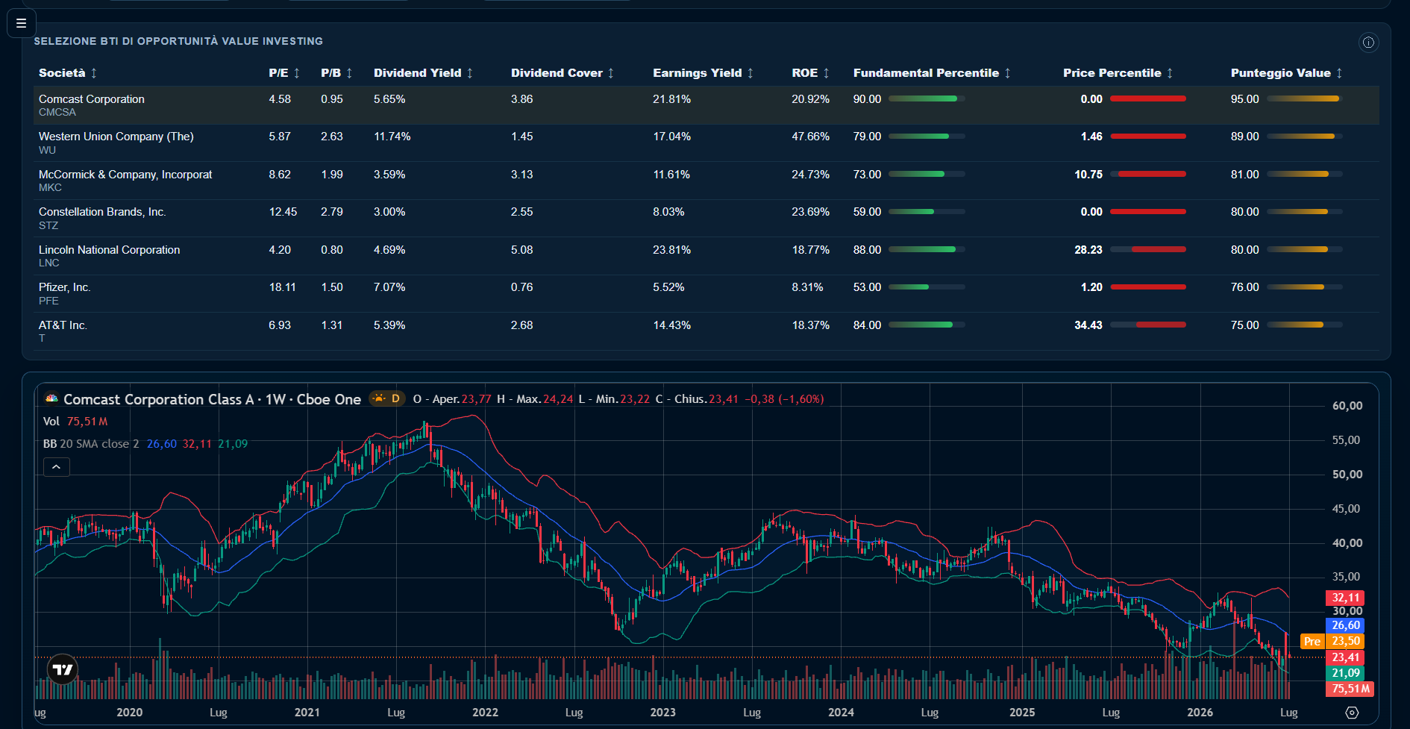
Task: Click the Società column header
Action: [62, 73]
